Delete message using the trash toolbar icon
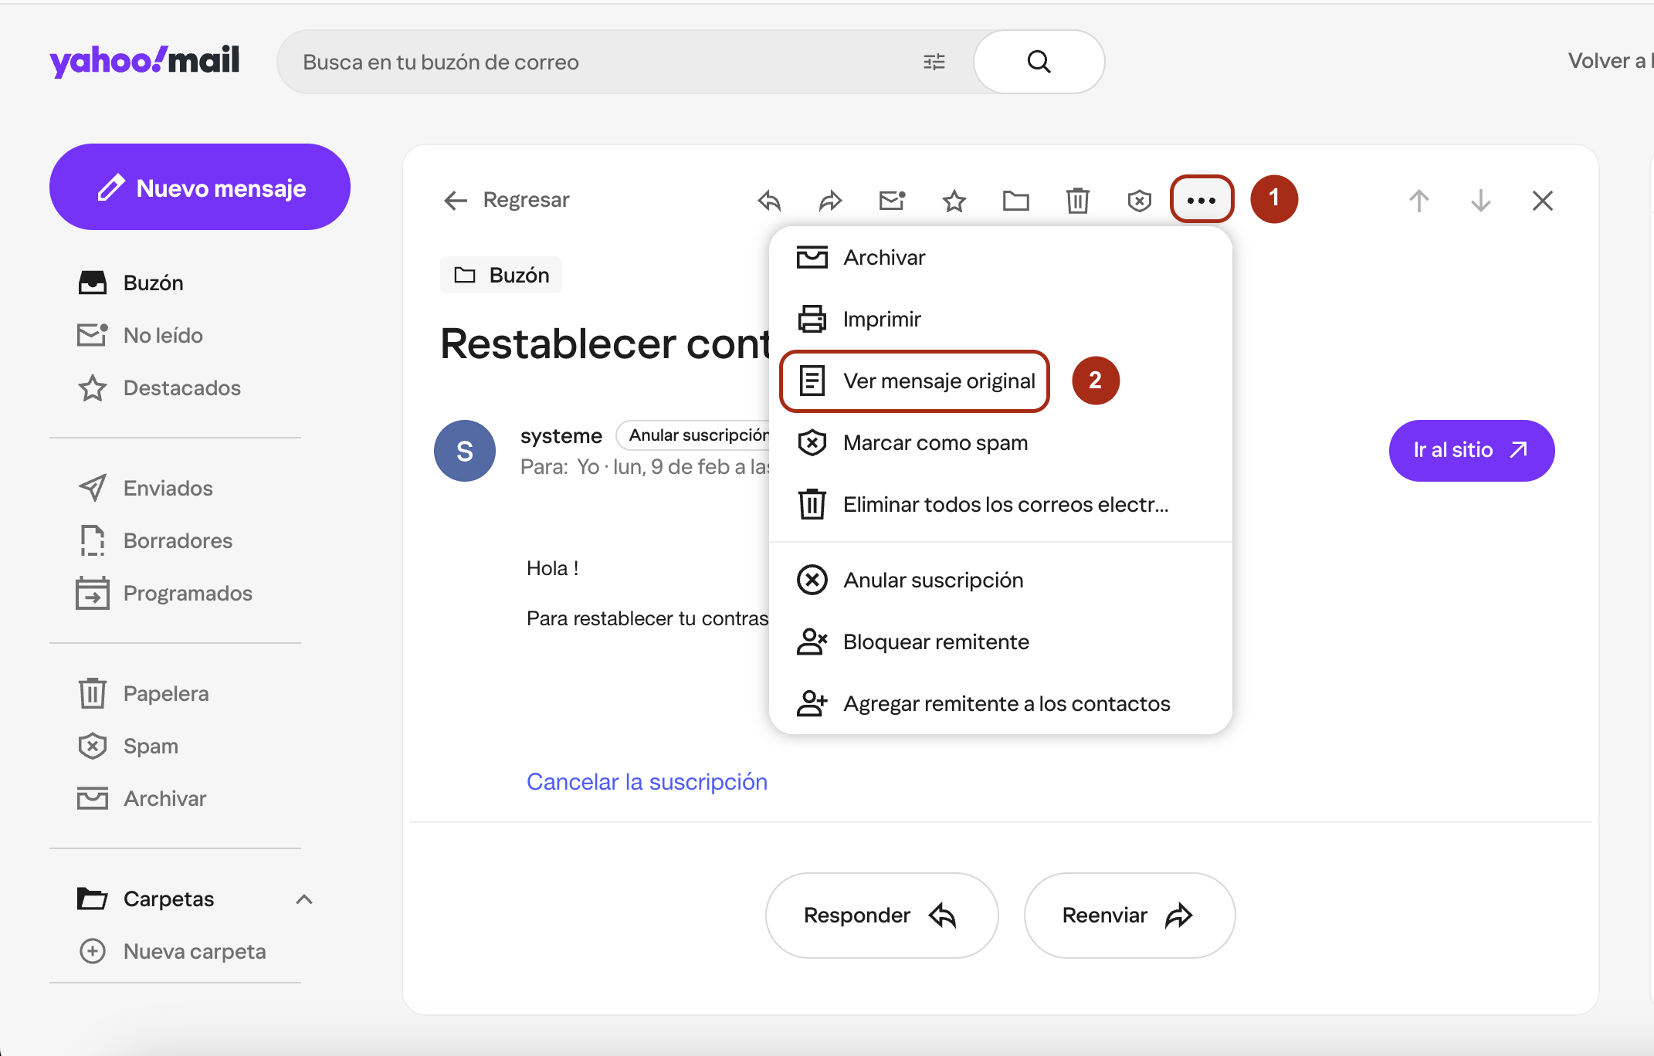This screenshot has height=1056, width=1654. click(x=1078, y=201)
